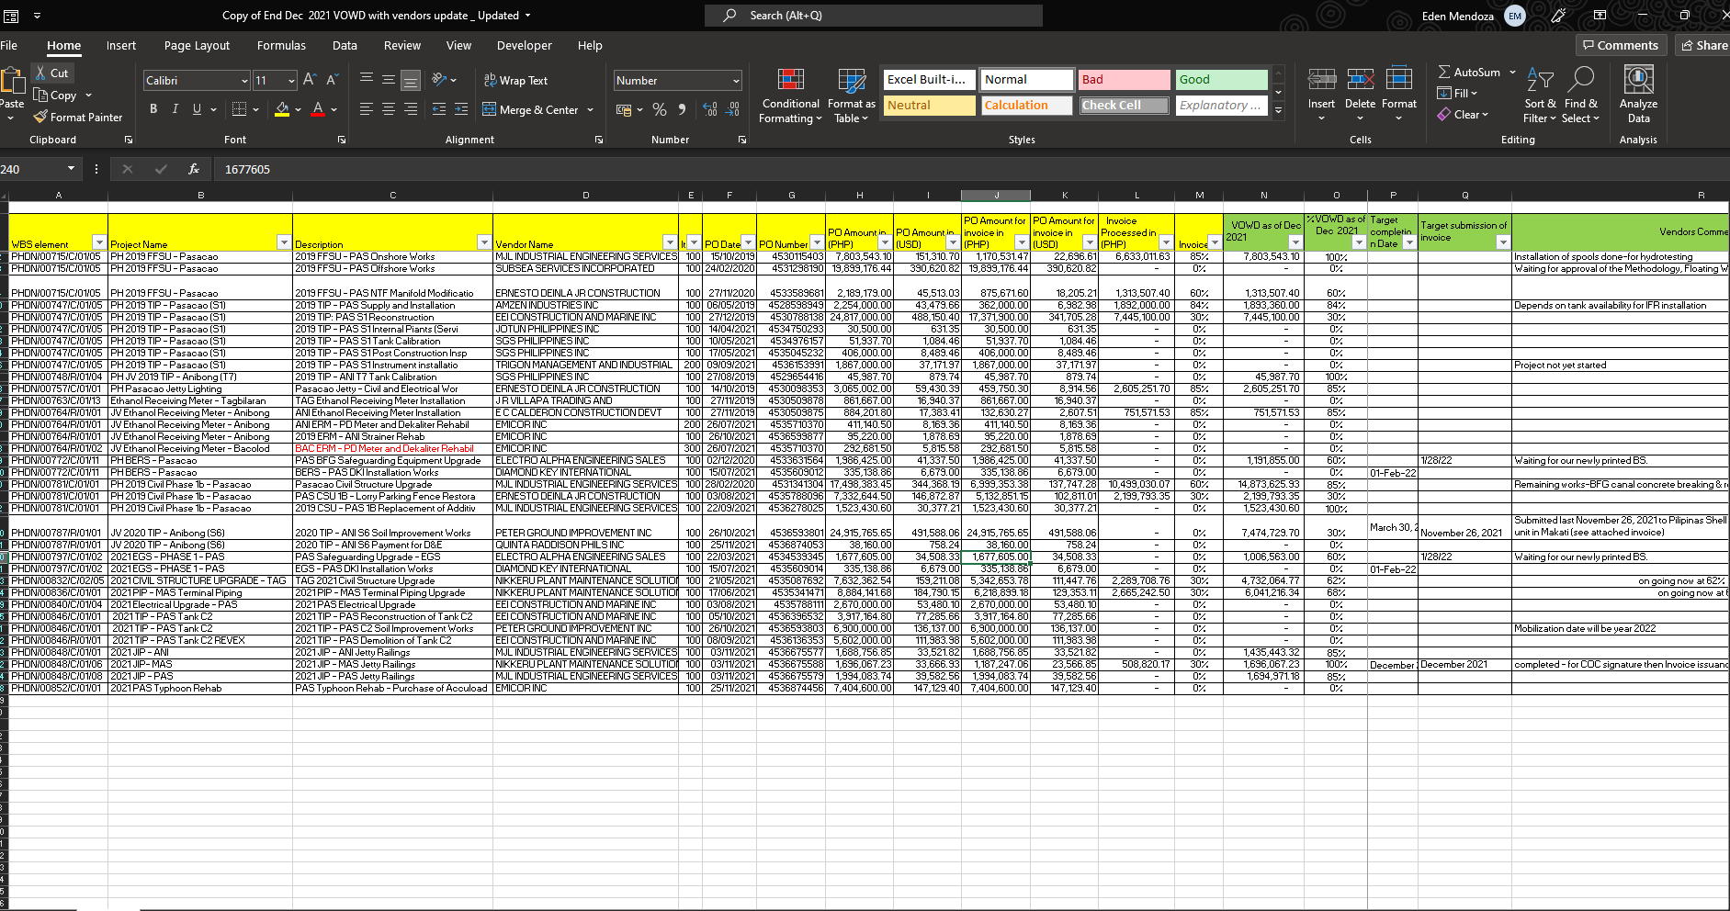The image size is (1730, 911).
Task: Toggle Bold formatting
Action: [153, 109]
